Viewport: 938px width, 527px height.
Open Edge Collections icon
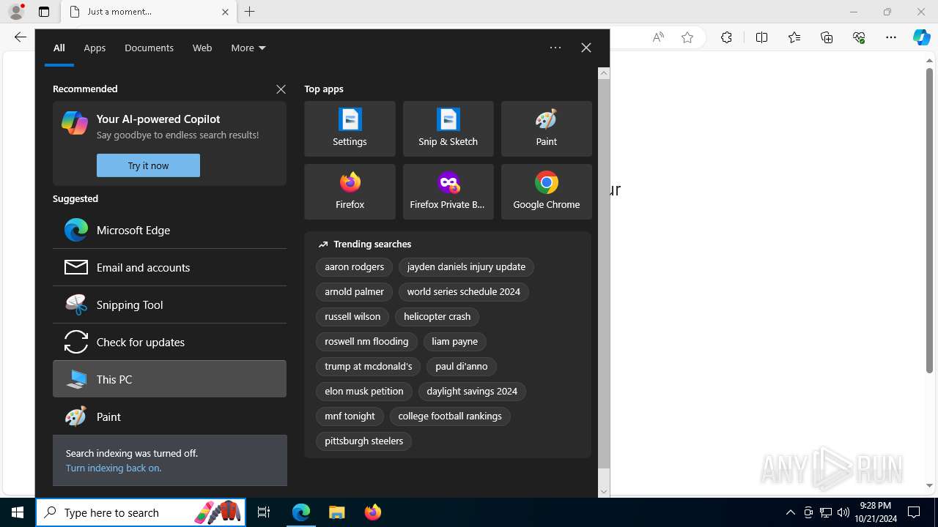pos(827,37)
